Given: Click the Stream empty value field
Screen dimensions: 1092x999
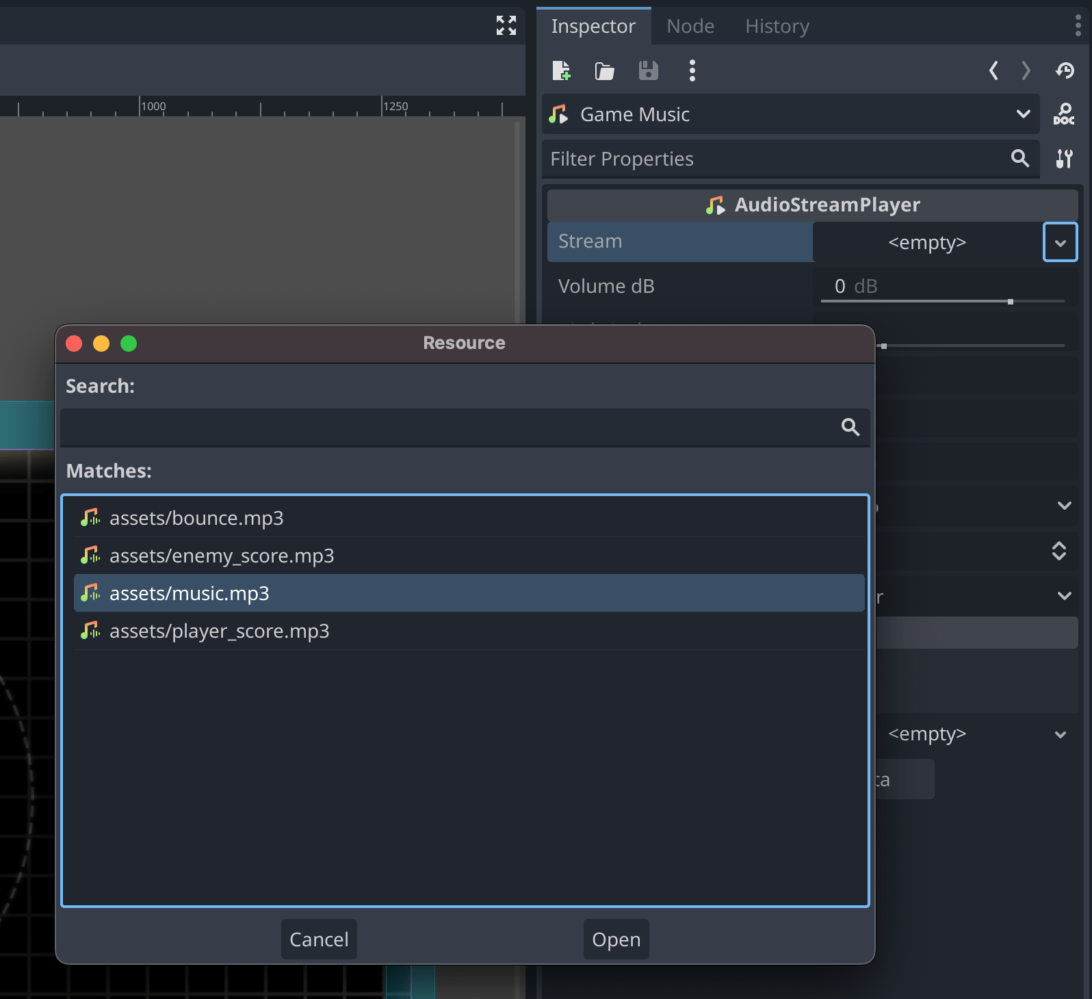Looking at the screenshot, I should click(927, 242).
